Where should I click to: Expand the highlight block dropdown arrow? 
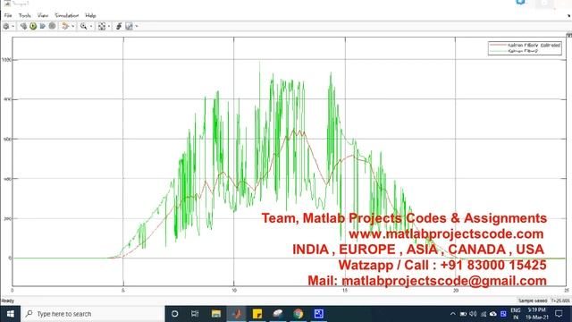point(72,26)
